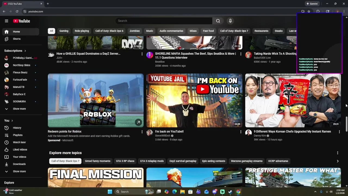Open BeatBox channel avatar
The width and height of the screenshot is (348, 196).
[x=150, y=55]
